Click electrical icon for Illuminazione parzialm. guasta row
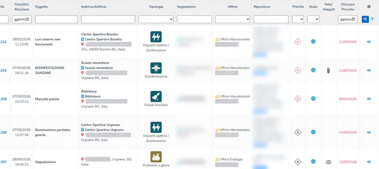Screen dimensions: 379x169 pyautogui.click(x=156, y=127)
